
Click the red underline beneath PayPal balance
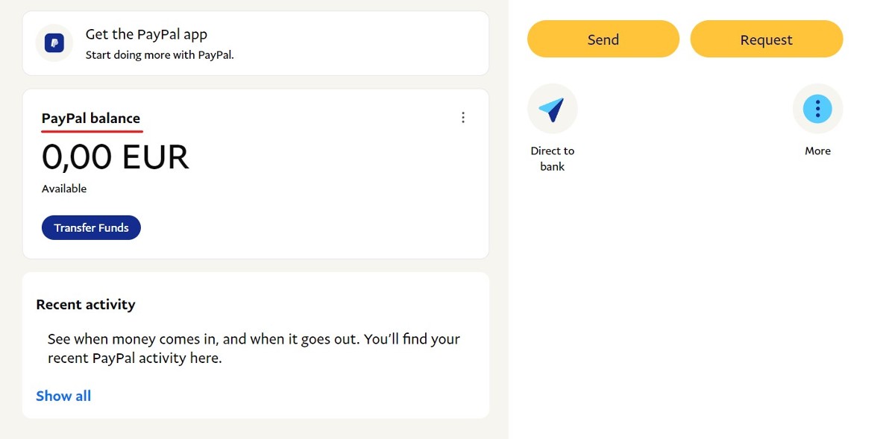(x=91, y=130)
